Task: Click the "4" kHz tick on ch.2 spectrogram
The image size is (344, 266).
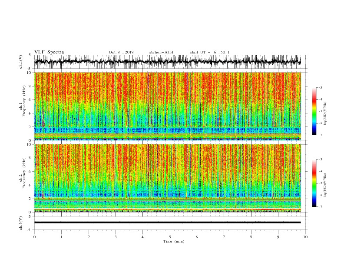Action: point(30,185)
